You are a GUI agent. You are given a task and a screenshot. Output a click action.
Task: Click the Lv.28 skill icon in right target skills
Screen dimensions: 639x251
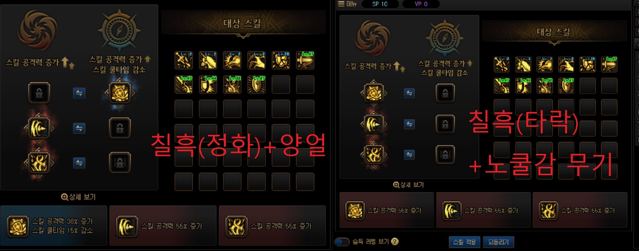point(588,65)
